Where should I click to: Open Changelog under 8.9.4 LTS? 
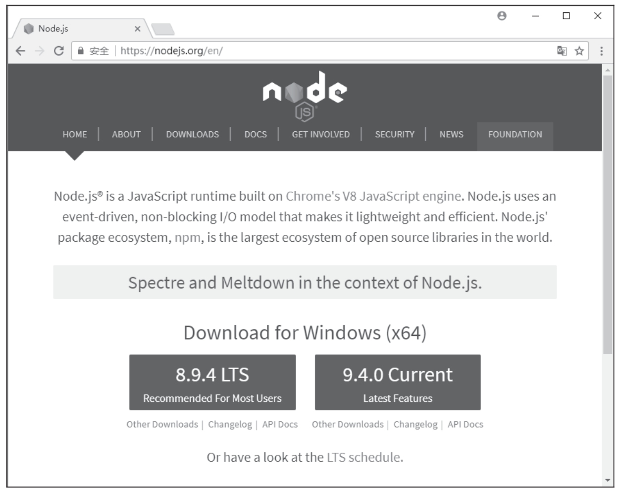pos(230,425)
